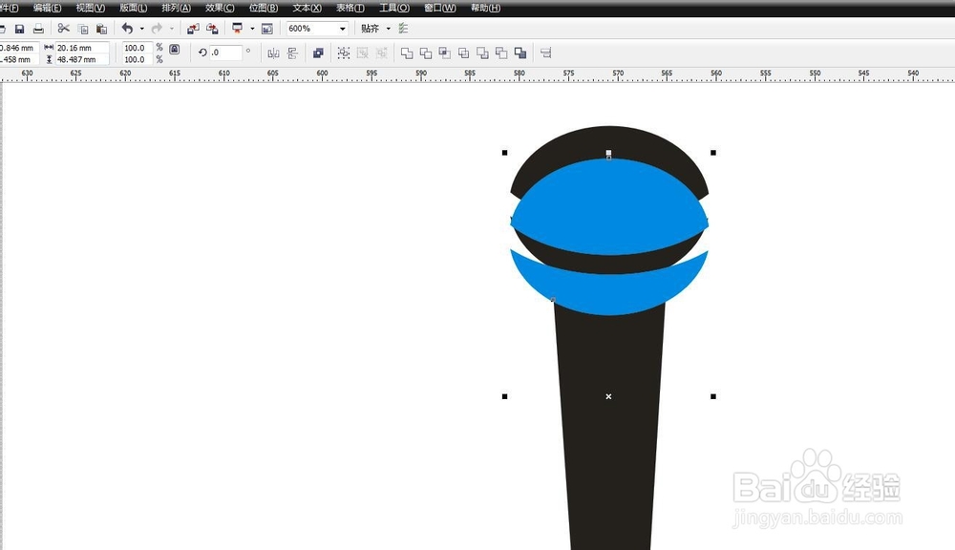Mirror the selection vertically
This screenshot has height=550, width=955.
click(x=292, y=53)
